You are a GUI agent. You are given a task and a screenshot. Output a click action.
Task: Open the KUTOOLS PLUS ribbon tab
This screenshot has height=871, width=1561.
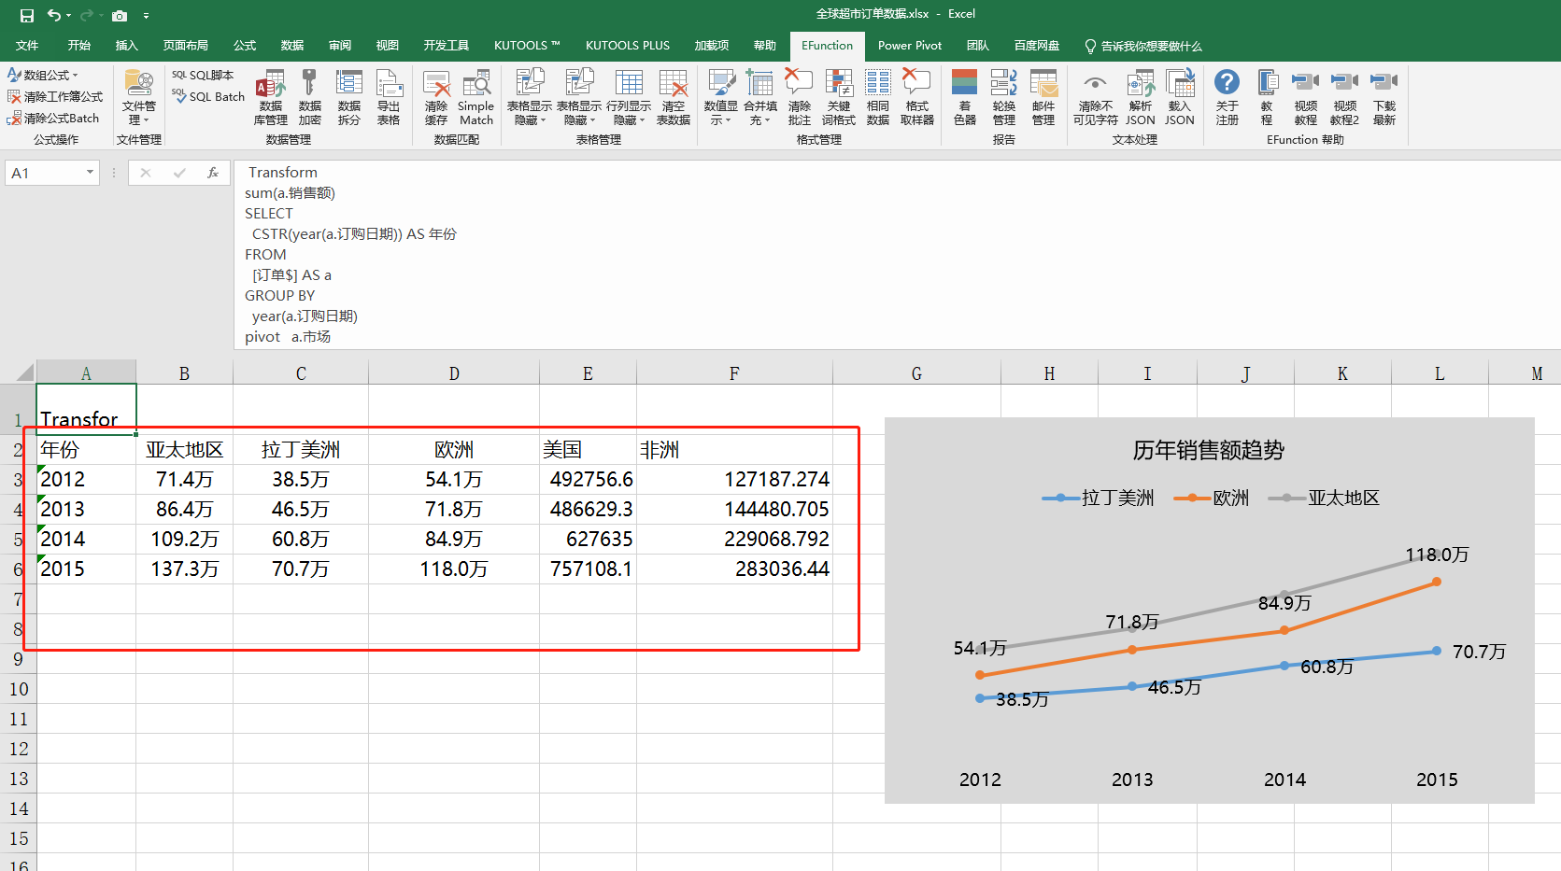pos(627,46)
